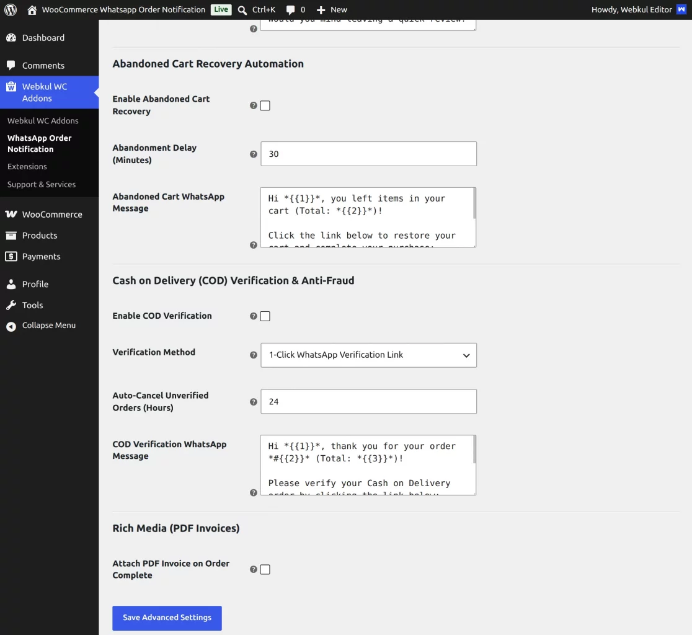The height and width of the screenshot is (635, 692).
Task: Click help icon for Attach PDF Invoice
Action: click(254, 569)
